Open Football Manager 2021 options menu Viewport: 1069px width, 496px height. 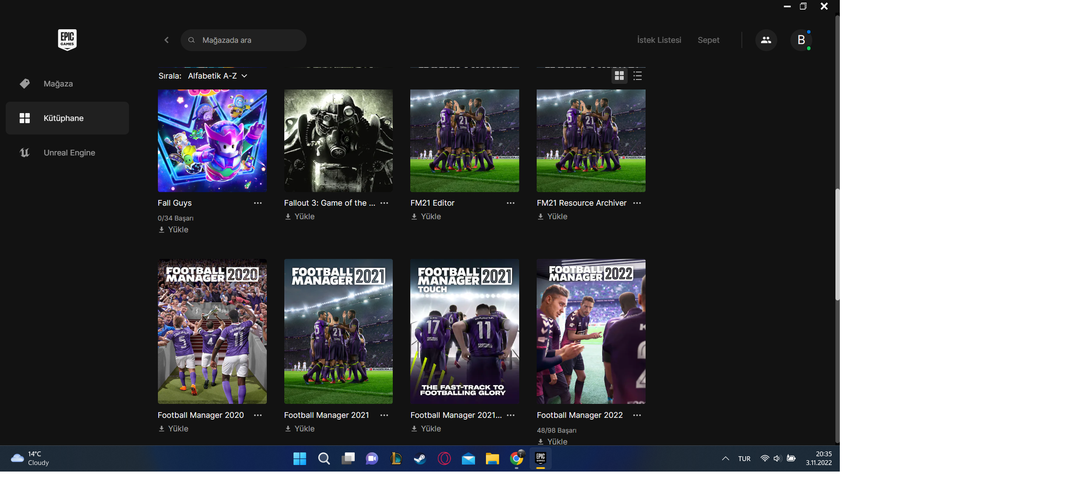pyautogui.click(x=384, y=415)
